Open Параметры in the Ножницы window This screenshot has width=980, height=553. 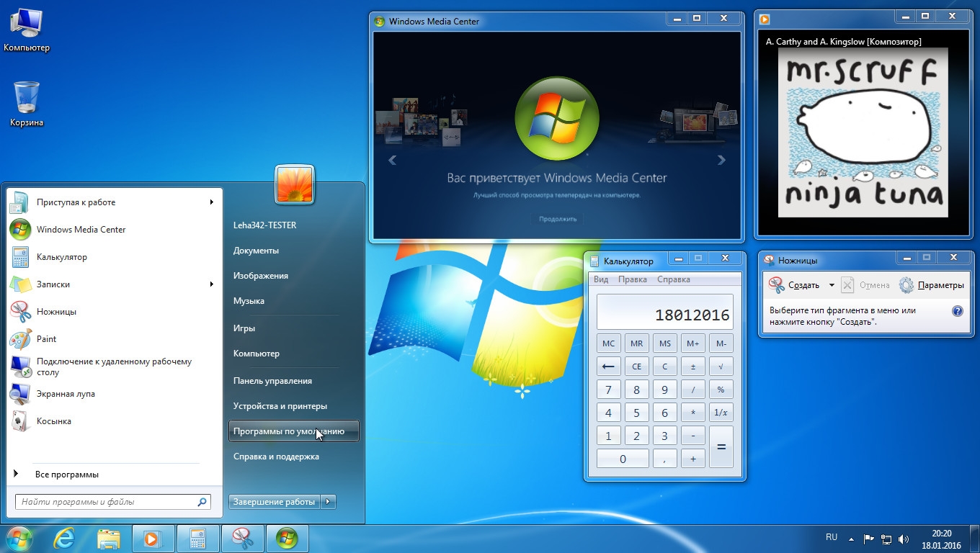932,285
